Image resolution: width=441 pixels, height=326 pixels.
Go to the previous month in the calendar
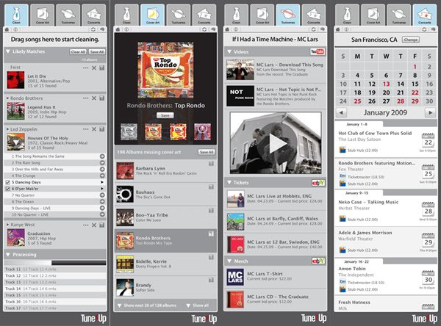[342, 112]
